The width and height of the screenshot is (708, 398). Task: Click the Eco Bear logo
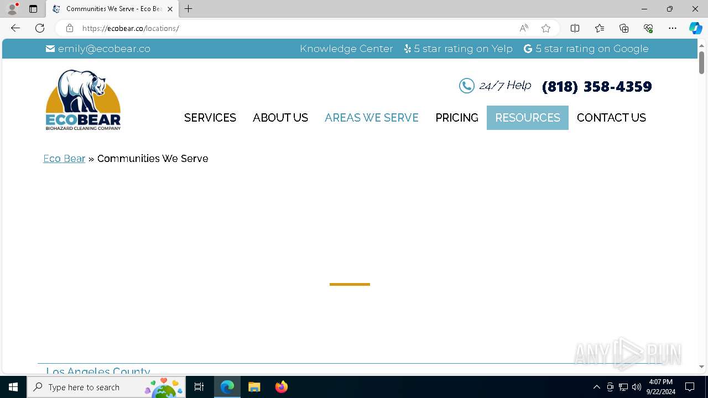click(x=83, y=100)
